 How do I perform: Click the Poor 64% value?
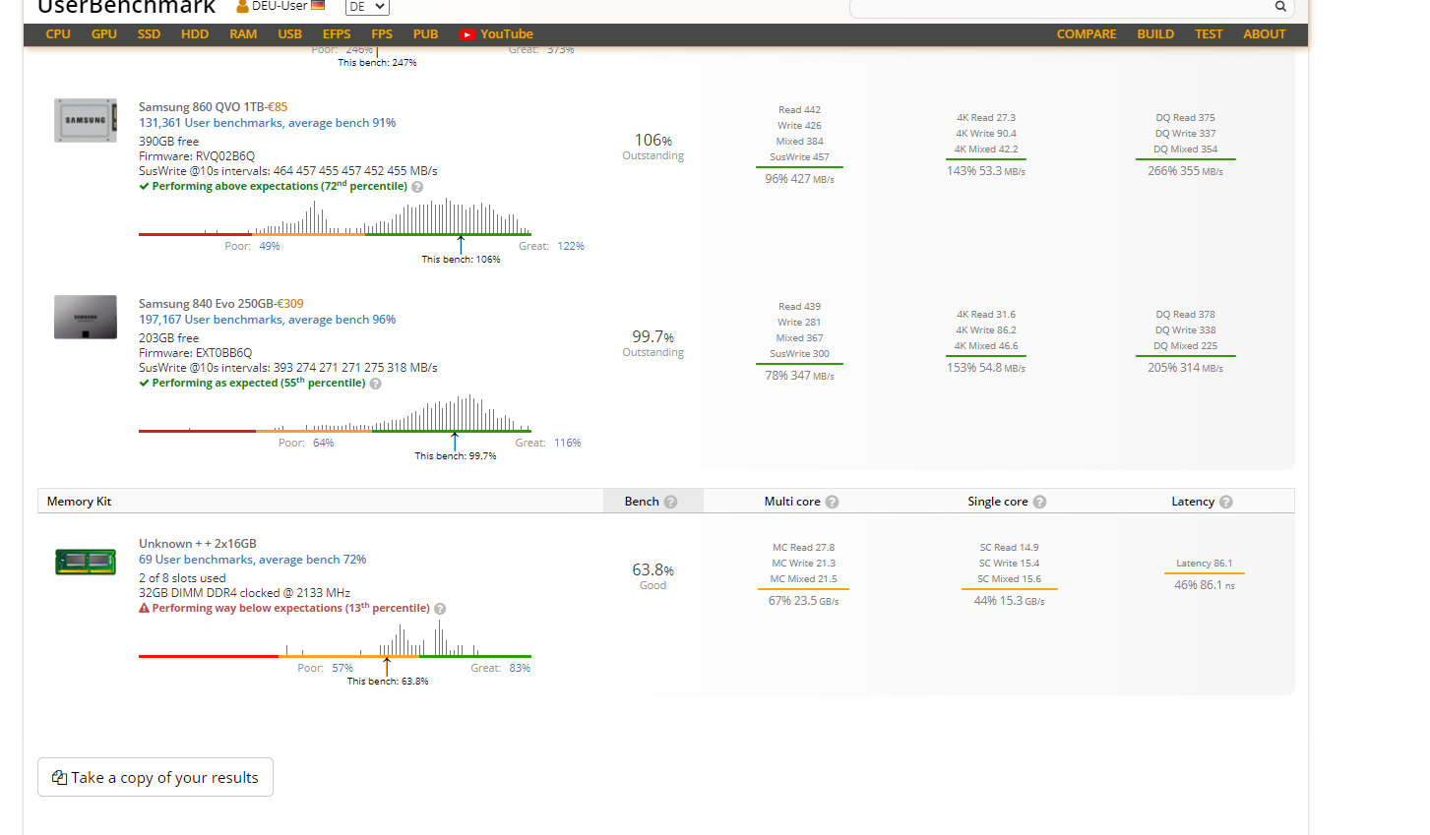324,444
